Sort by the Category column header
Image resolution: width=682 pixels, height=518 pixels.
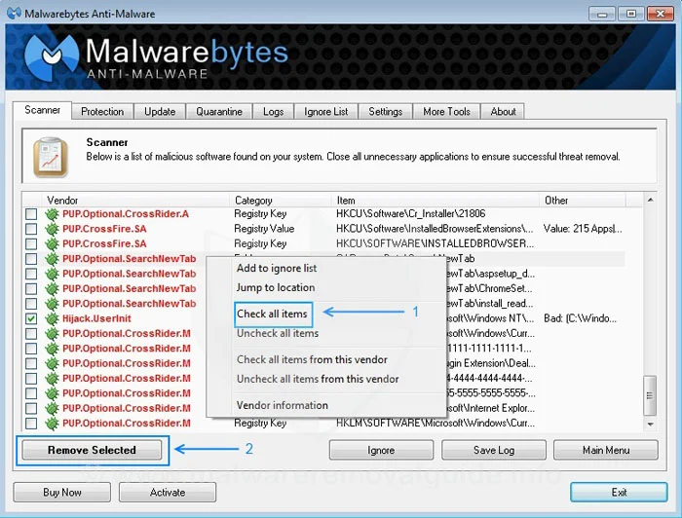[281, 201]
